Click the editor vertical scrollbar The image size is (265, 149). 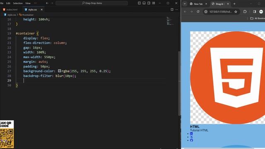pyautogui.click(x=179, y=84)
